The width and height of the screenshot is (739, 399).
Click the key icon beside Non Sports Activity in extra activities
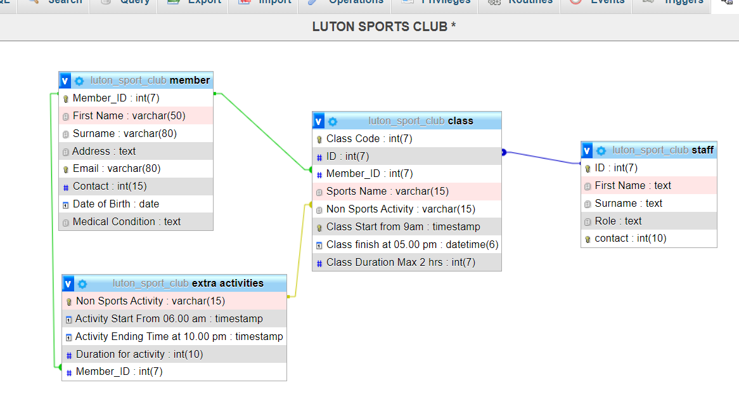click(69, 302)
